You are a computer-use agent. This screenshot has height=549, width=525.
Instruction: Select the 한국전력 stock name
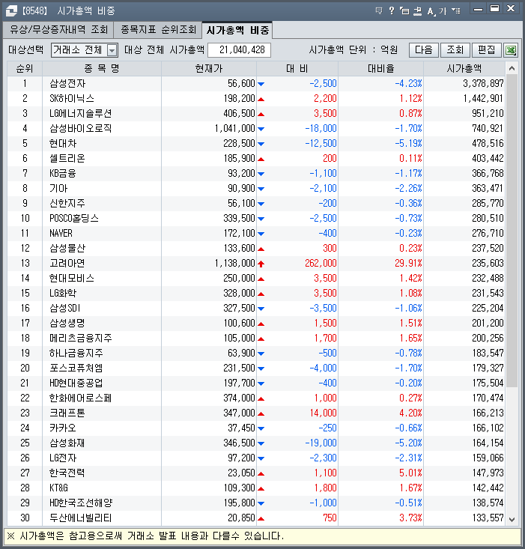coord(67,473)
